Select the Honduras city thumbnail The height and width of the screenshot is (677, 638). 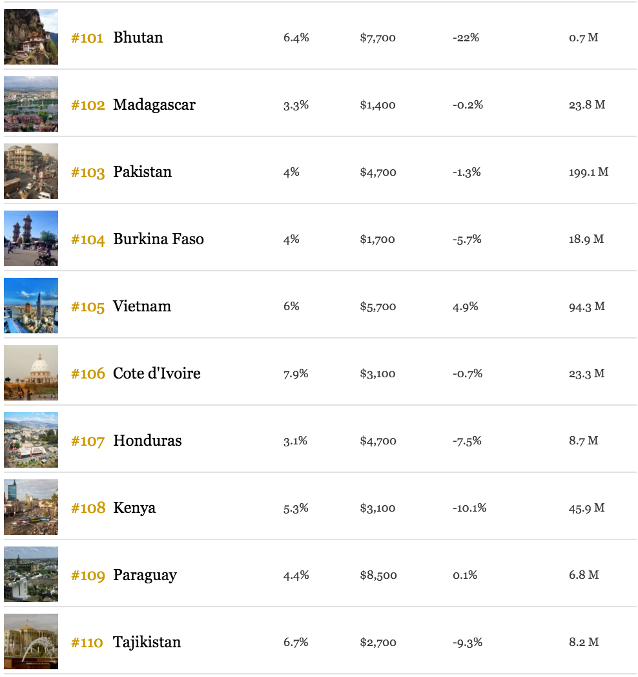pyautogui.click(x=31, y=440)
